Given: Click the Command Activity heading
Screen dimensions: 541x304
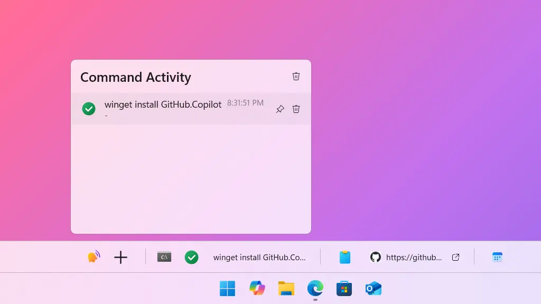Looking at the screenshot, I should [136, 77].
